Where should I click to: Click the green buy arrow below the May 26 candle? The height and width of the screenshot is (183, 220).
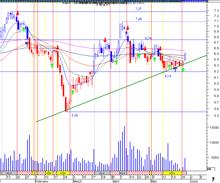click(x=183, y=70)
